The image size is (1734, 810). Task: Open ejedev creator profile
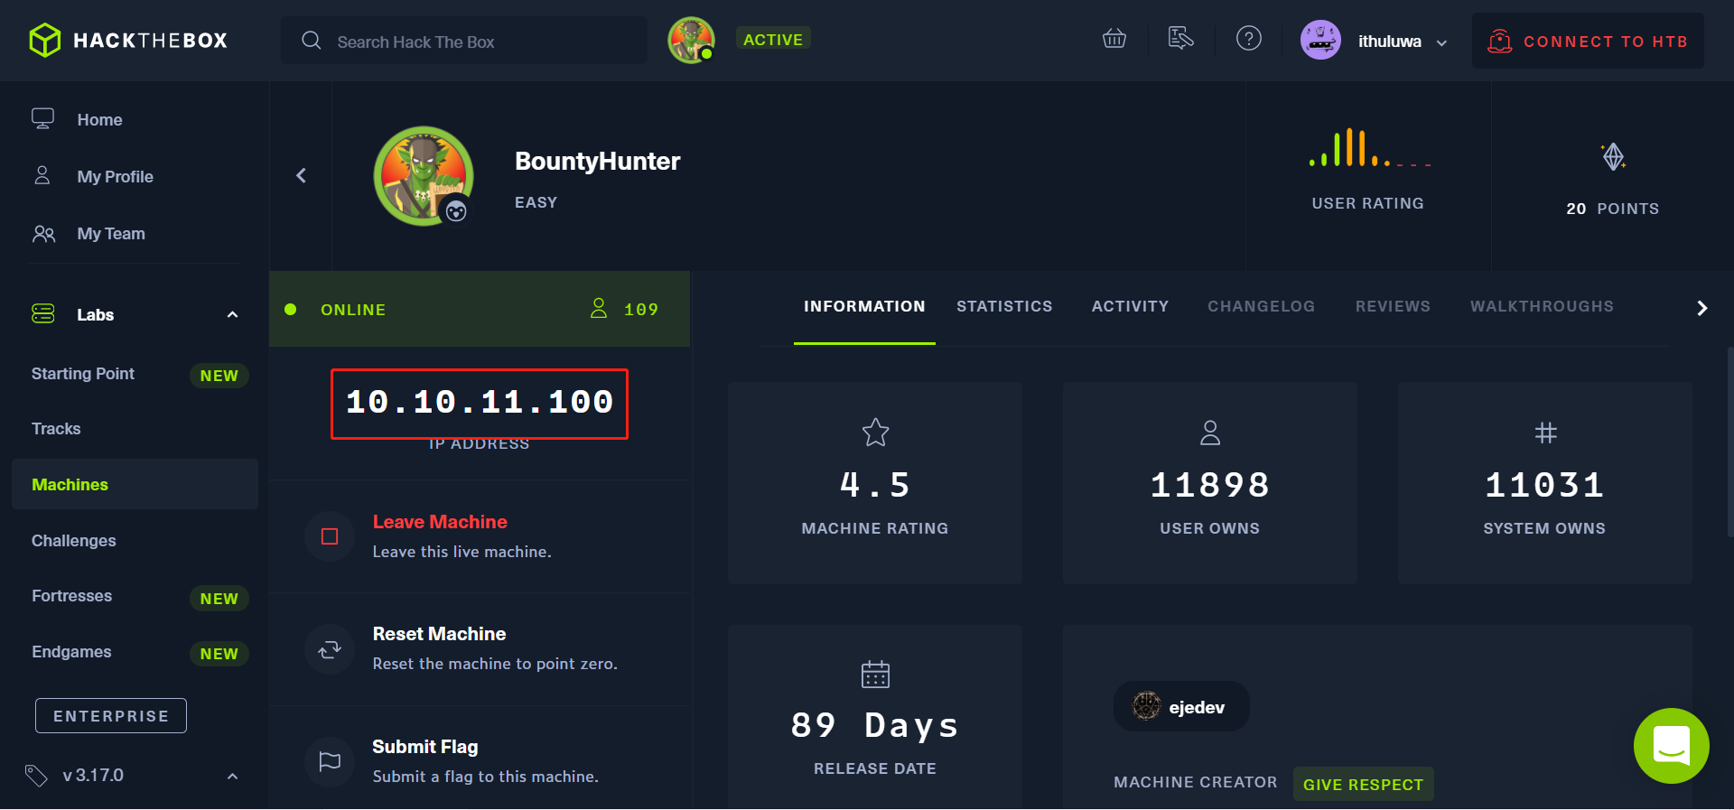[x=1181, y=706]
